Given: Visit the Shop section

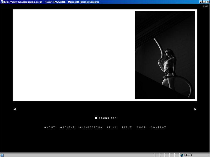Looking at the screenshot, I should pyautogui.click(x=141, y=127).
